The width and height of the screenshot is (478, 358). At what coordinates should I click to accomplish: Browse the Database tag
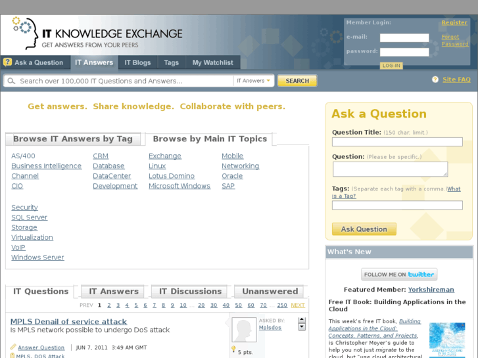click(x=108, y=166)
